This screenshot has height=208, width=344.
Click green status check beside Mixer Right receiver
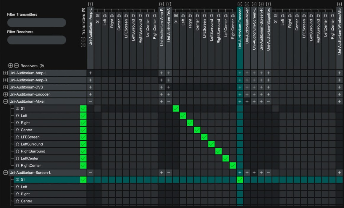[83, 123]
